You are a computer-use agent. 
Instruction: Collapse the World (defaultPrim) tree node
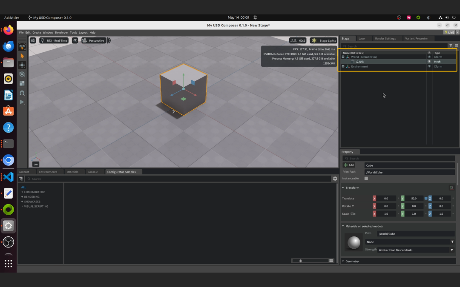click(x=343, y=57)
